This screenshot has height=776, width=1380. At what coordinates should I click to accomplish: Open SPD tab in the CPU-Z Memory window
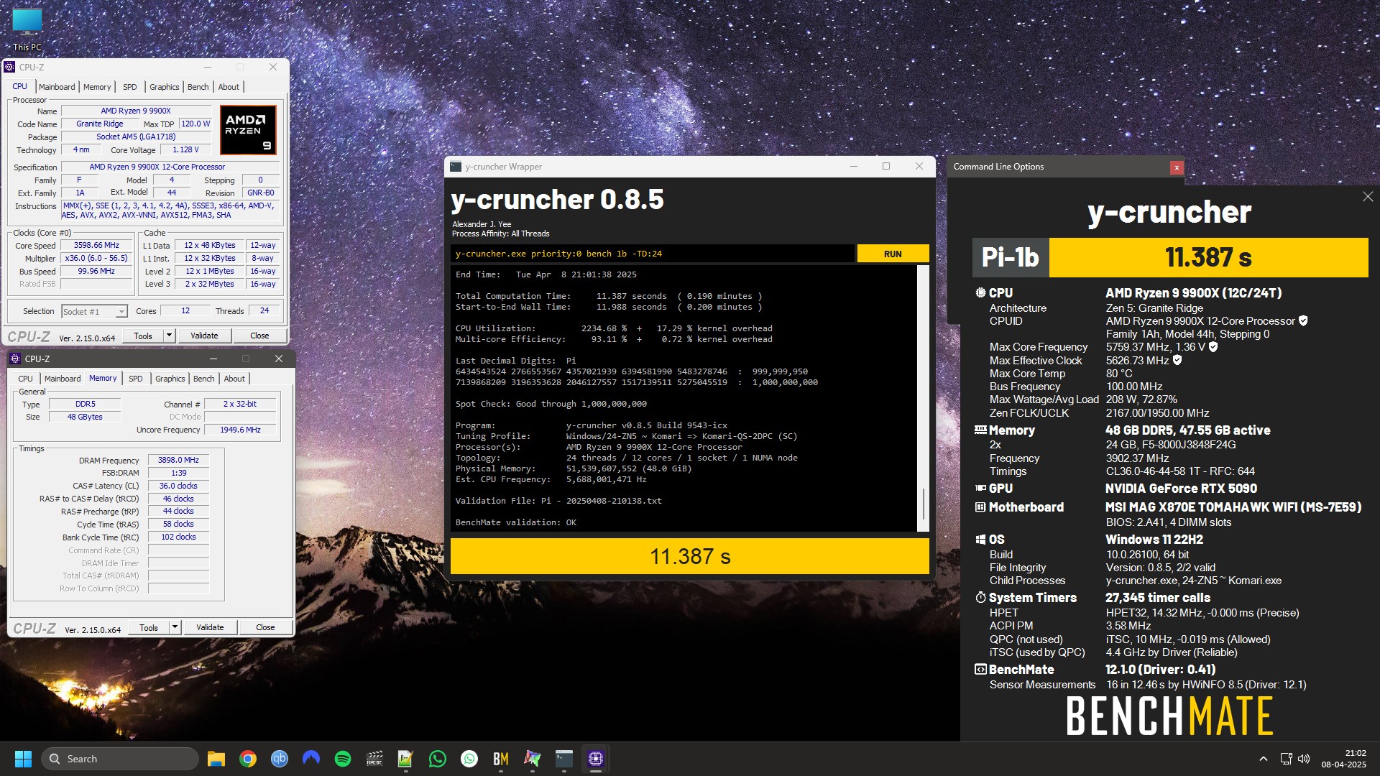point(136,379)
